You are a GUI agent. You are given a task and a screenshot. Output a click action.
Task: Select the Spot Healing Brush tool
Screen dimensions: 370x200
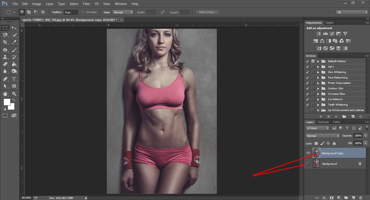pyautogui.click(x=5, y=50)
